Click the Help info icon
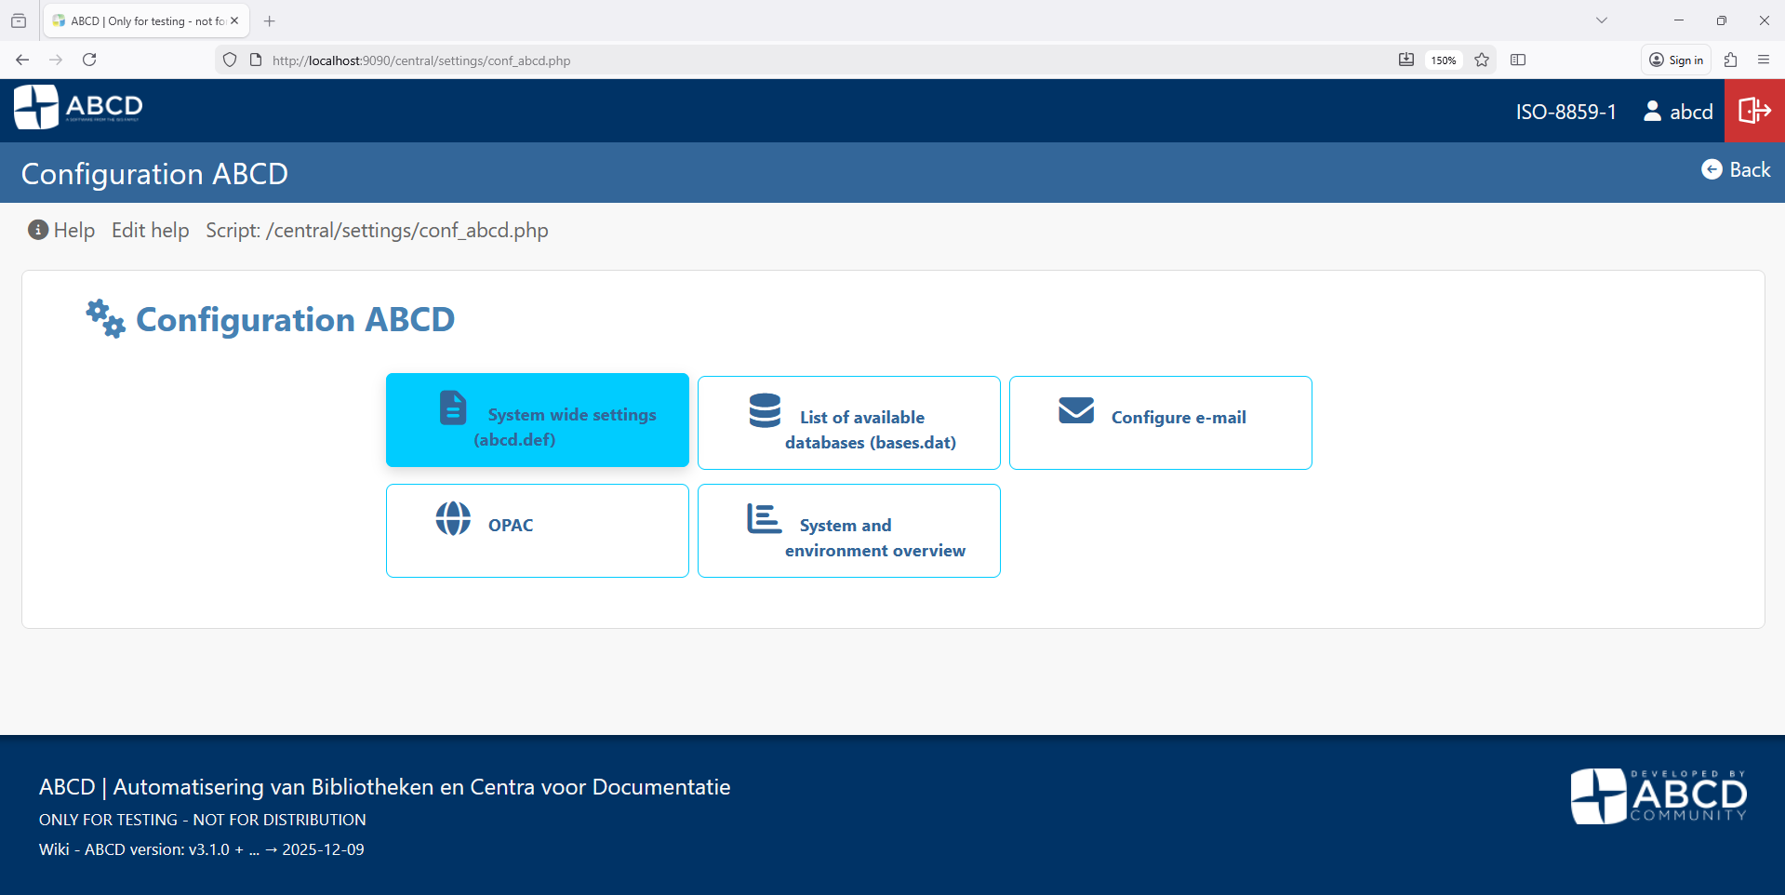 (36, 230)
